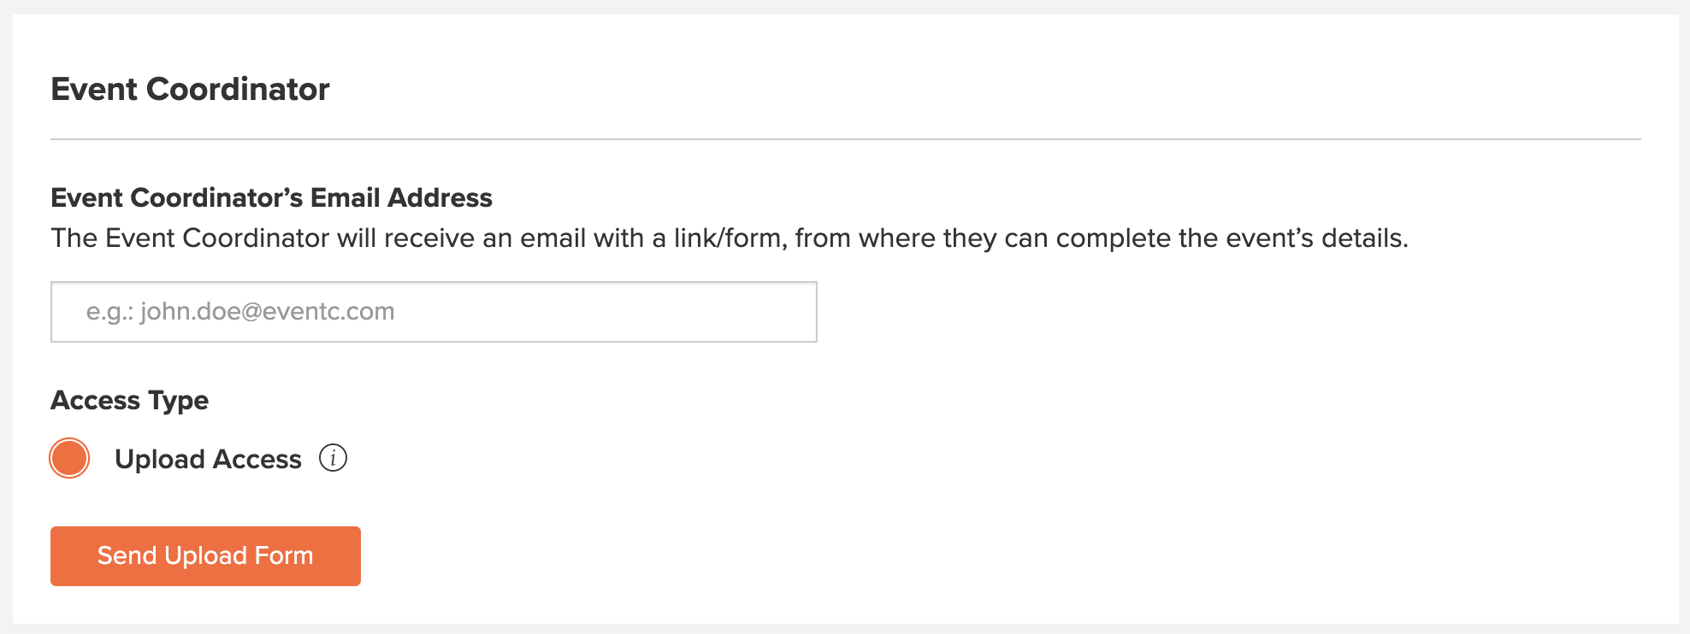This screenshot has width=1690, height=634.
Task: Show the tooltip for the Upload Access access type
Action: (x=333, y=458)
